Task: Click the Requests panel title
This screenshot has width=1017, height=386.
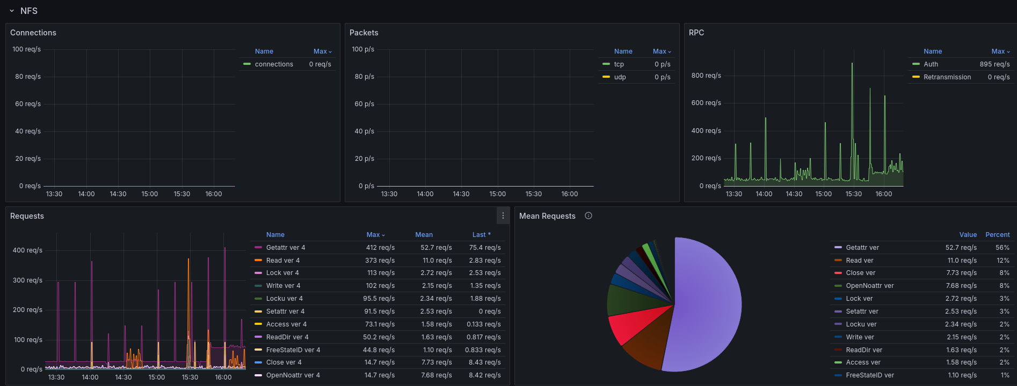Action: pyautogui.click(x=27, y=216)
